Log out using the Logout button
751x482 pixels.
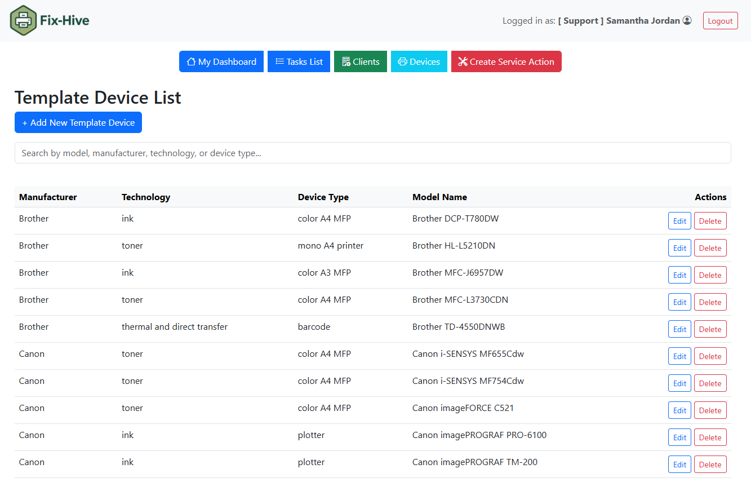coord(720,21)
